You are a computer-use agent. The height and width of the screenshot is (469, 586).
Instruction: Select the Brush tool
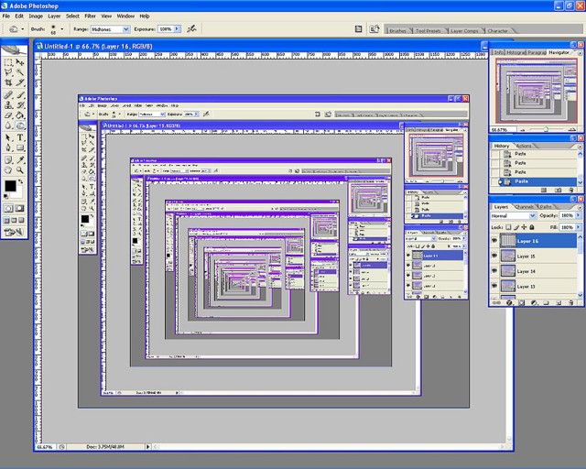(x=20, y=95)
